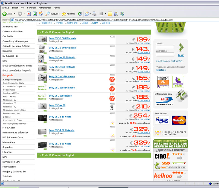Click the green diamond login arrow icon

pos(181,47)
